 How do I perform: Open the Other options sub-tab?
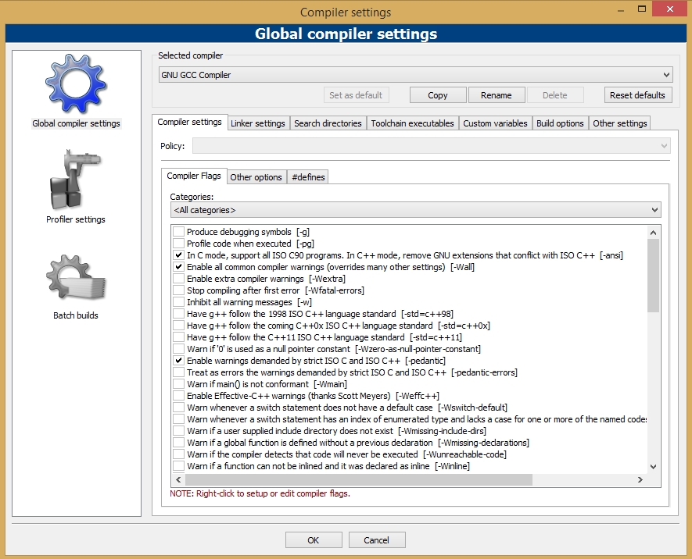[x=256, y=177]
